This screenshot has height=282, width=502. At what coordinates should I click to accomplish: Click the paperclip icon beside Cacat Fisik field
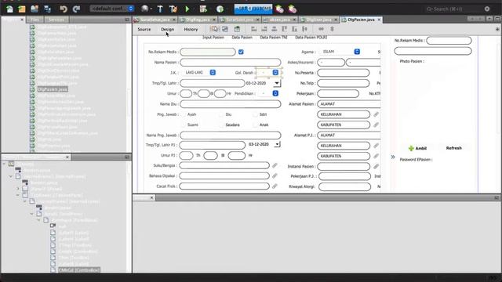pos(275,186)
